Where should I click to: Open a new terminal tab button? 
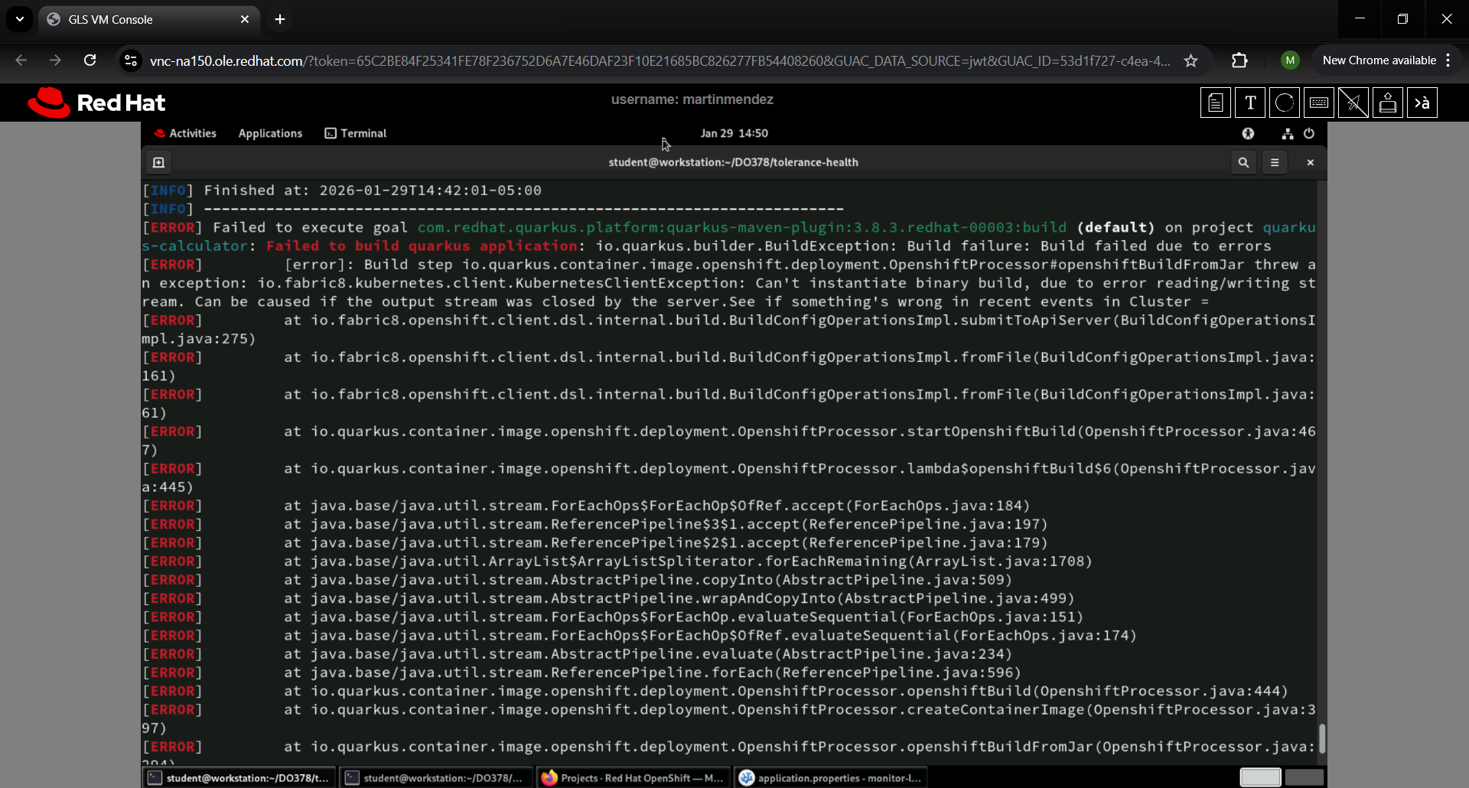pos(158,162)
